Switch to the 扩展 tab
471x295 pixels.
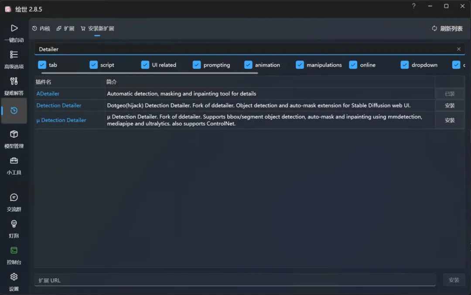point(65,28)
